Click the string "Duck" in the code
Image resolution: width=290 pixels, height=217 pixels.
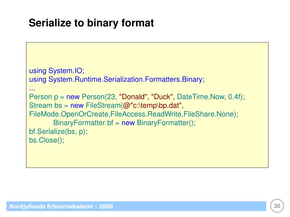162,97
